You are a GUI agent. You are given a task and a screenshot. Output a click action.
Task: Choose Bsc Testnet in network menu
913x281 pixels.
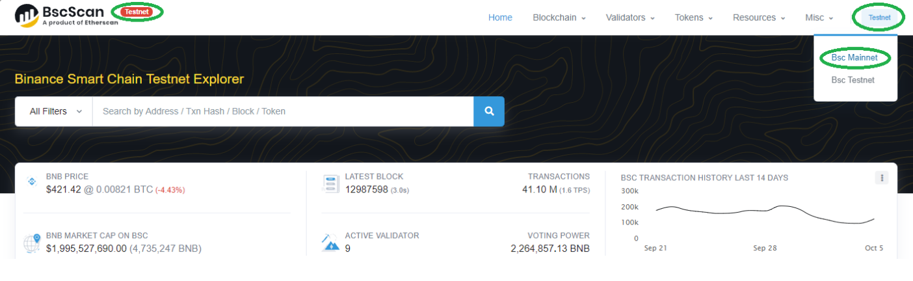(x=853, y=80)
